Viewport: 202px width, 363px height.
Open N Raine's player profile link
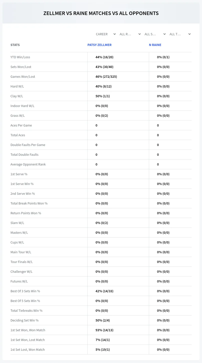click(155, 45)
